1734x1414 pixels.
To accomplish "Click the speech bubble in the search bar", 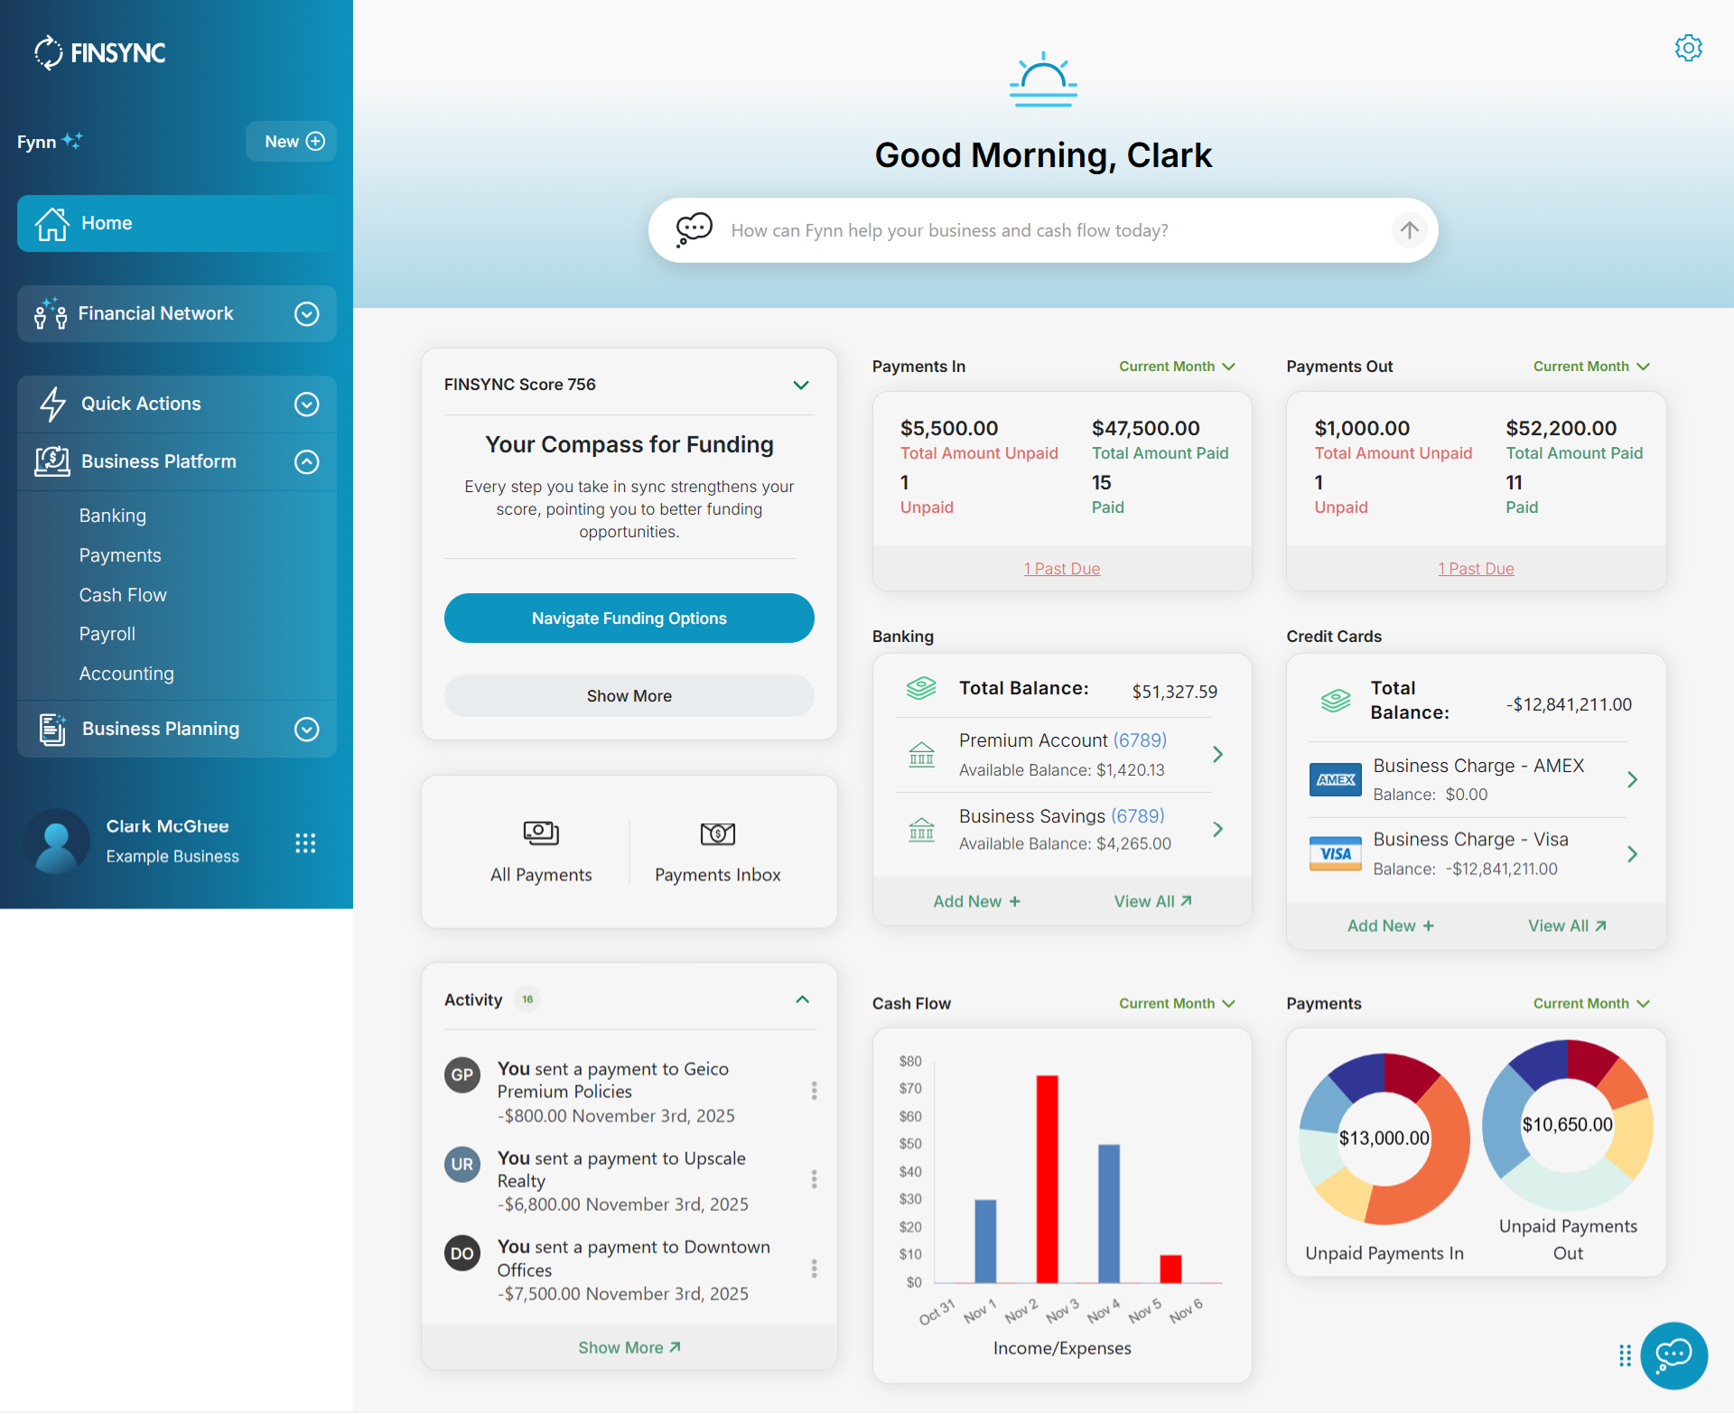I will click(x=693, y=229).
